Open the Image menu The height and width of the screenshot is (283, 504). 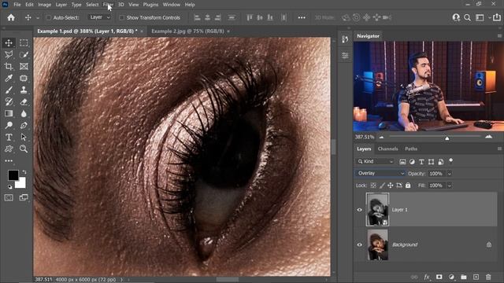[x=44, y=5]
